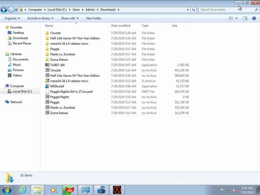260x195 pixels.
Task: Open the Help question mark icon
Action: 254,18
